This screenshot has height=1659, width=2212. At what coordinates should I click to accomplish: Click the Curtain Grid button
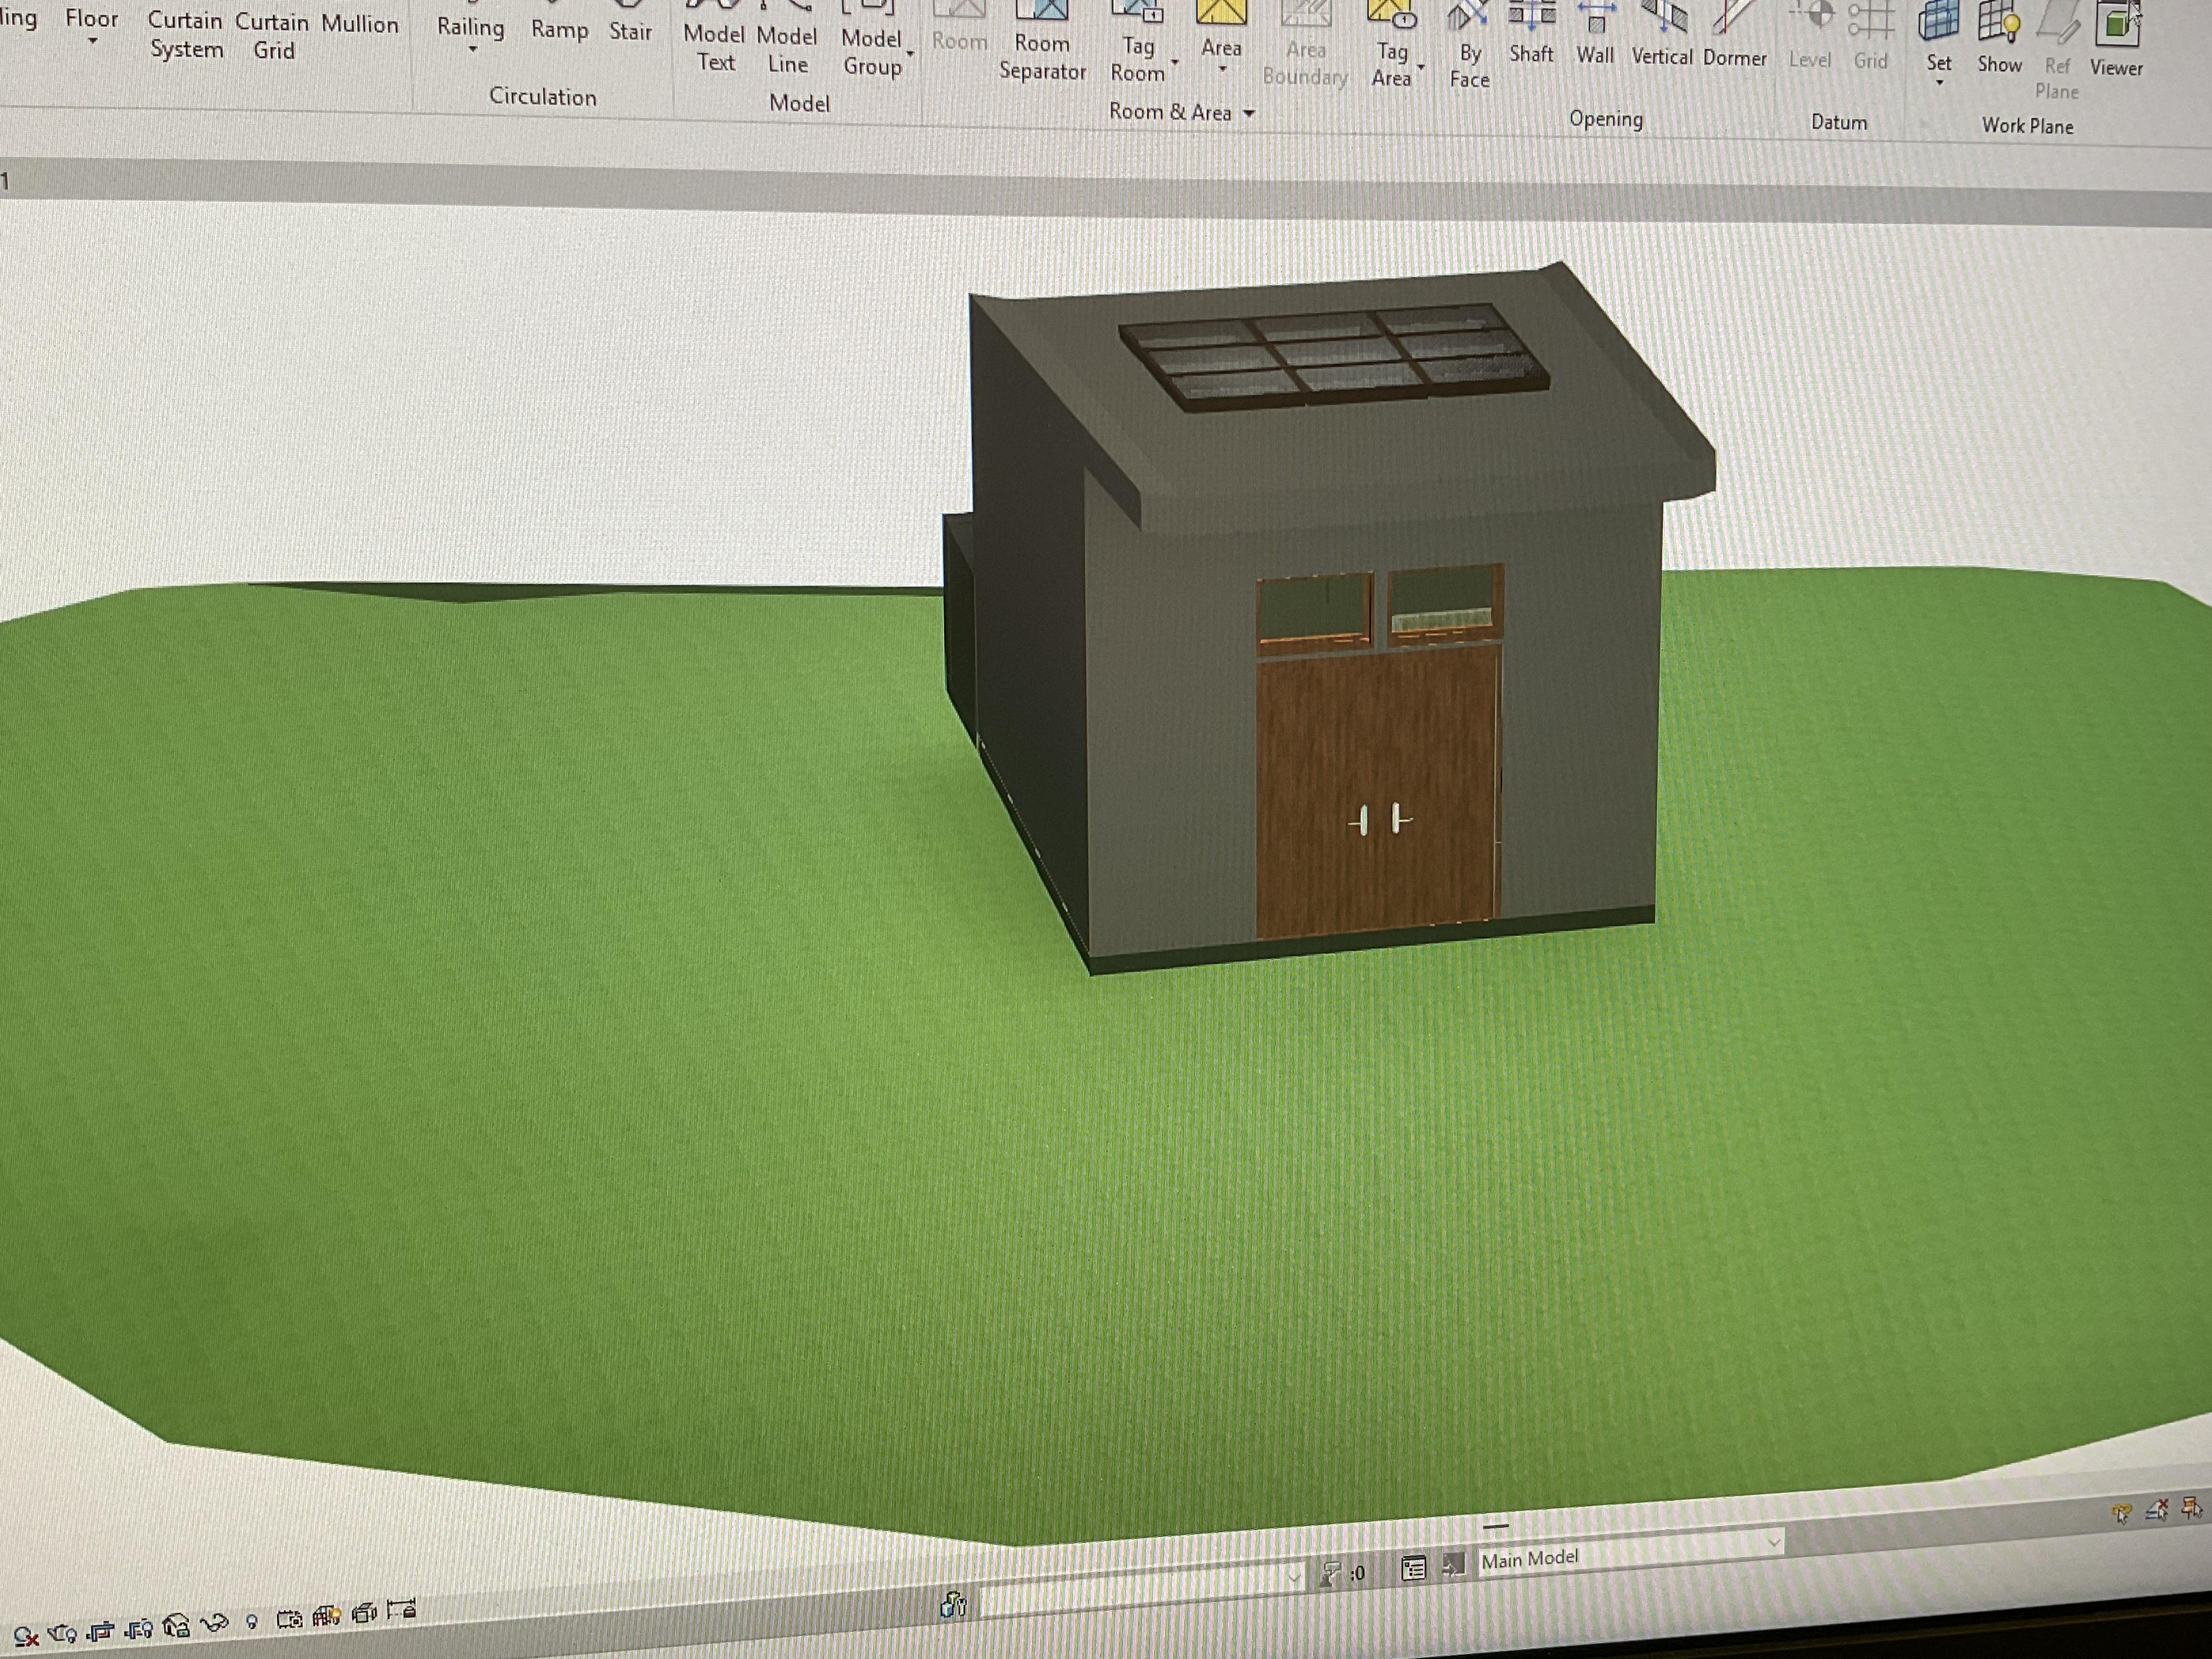pos(272,36)
